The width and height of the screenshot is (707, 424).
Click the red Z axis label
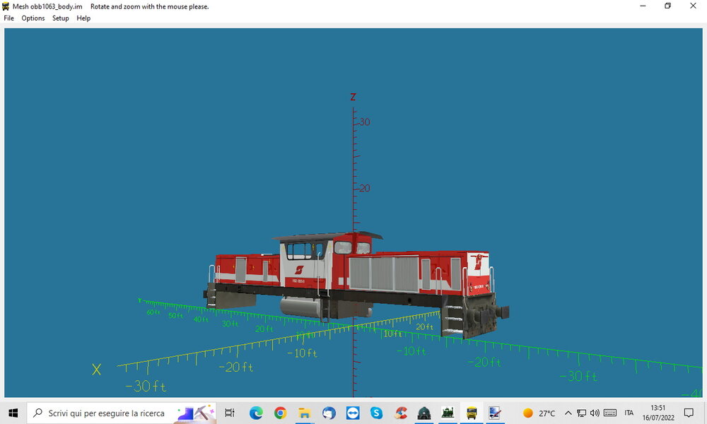(x=353, y=97)
